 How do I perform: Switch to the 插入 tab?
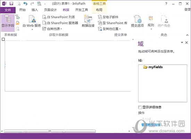pyautogui.click(x=35, y=10)
